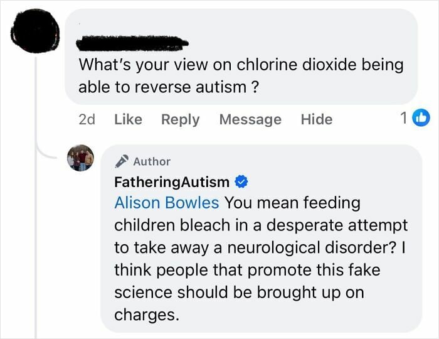The height and width of the screenshot is (339, 439).
Task: Click the verified badge beside FatheringAutism
Action: (241, 182)
